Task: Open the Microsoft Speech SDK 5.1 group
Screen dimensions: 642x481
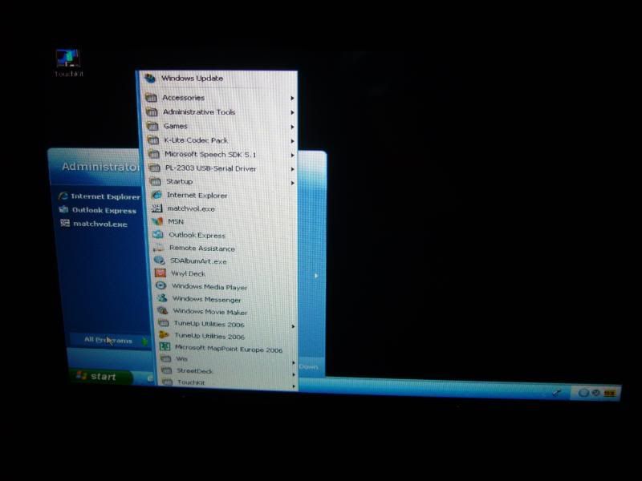Action: 209,154
